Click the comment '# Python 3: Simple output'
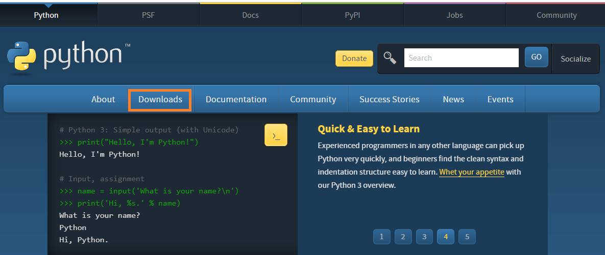This screenshot has width=605, height=255. [x=149, y=130]
